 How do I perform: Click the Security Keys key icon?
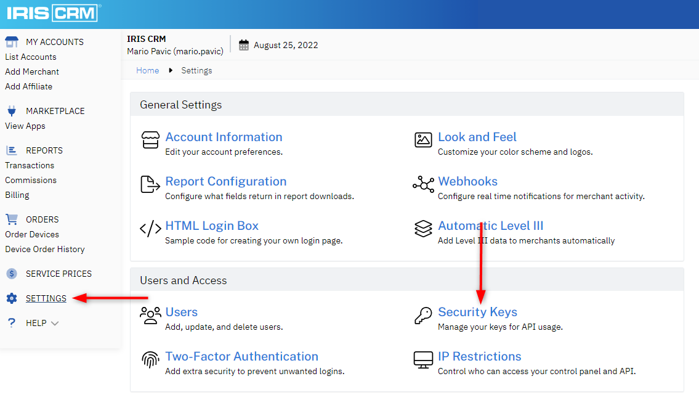point(423,316)
